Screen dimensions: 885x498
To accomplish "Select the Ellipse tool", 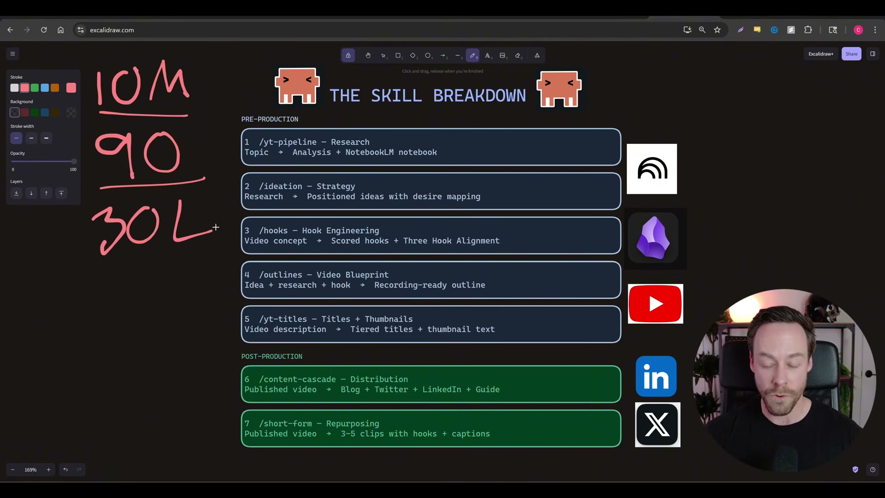I will pyautogui.click(x=428, y=55).
